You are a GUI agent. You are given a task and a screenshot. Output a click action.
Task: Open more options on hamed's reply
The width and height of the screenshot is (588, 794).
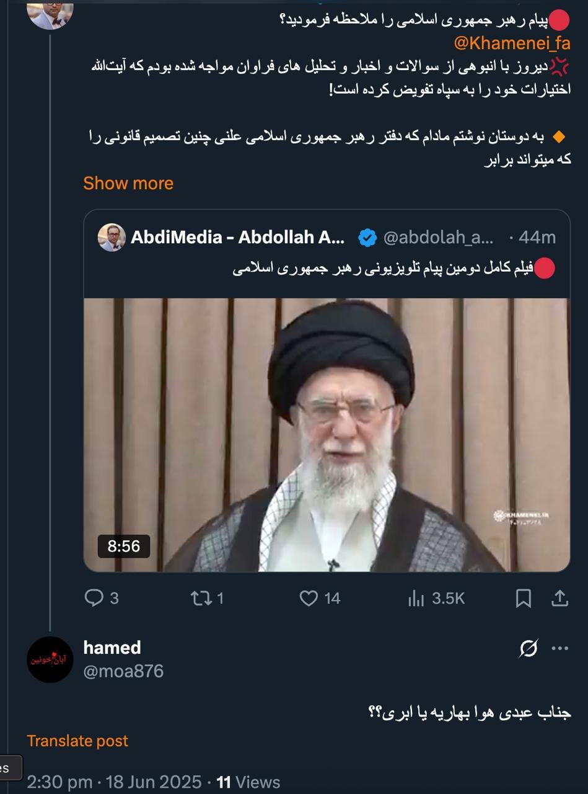point(559,649)
